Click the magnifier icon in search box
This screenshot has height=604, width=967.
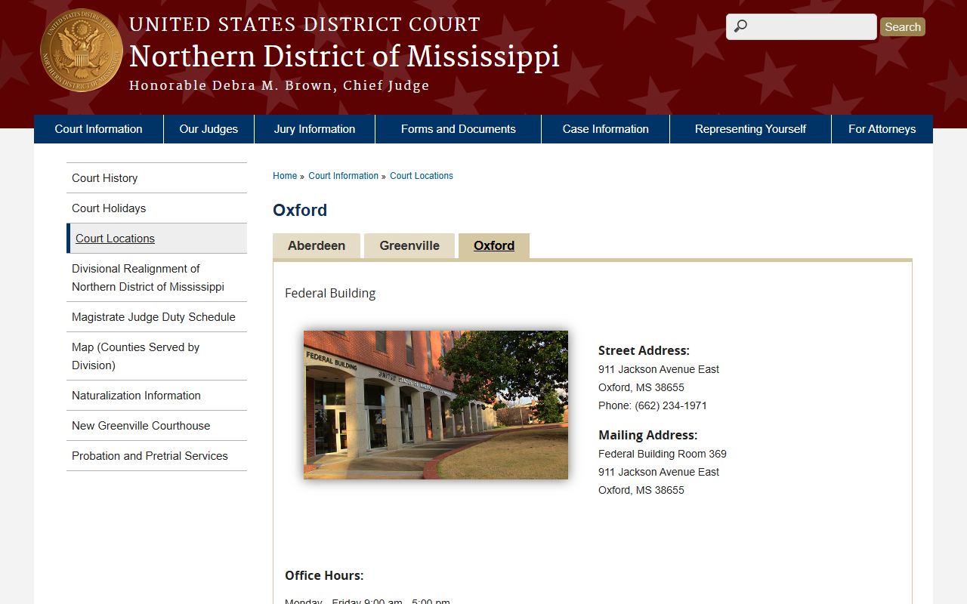pos(741,27)
